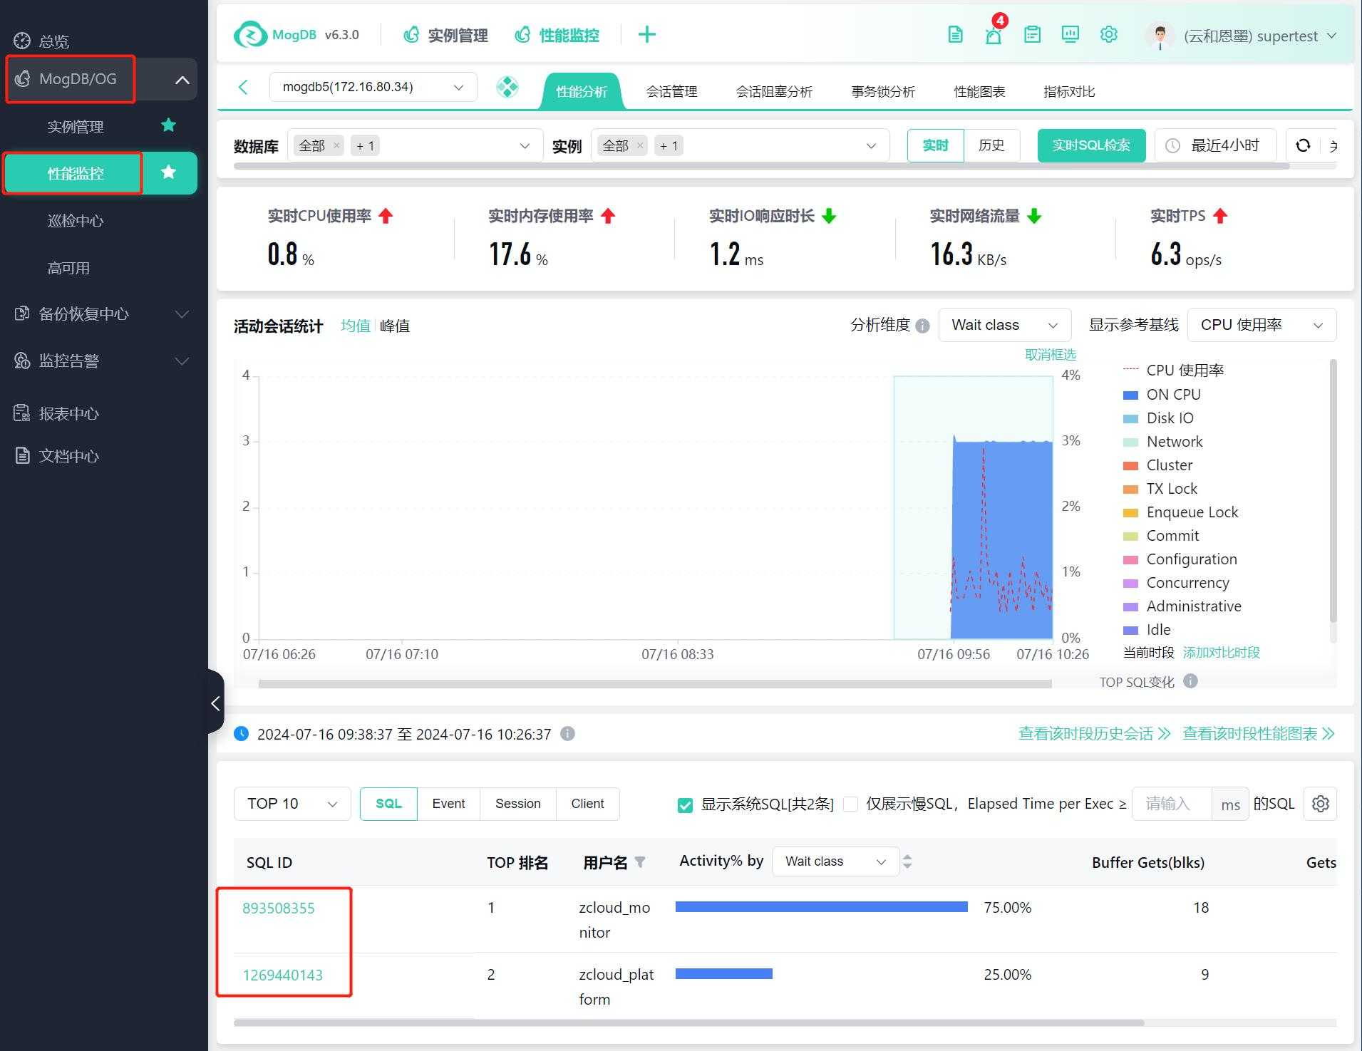1362x1051 pixels.
Task: Expand 监控告警 sidebar group
Action: [182, 361]
